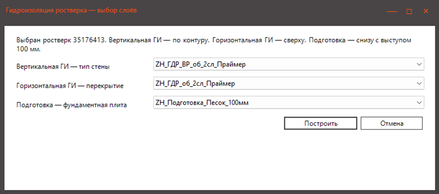This screenshot has width=439, height=194.
Task: Expand chevron of ZH_ГДР_об_2сл_Праймер combo box
Action: [419, 83]
